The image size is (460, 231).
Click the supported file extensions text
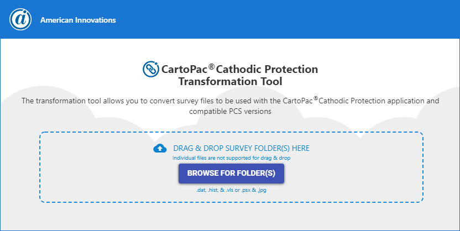point(231,190)
